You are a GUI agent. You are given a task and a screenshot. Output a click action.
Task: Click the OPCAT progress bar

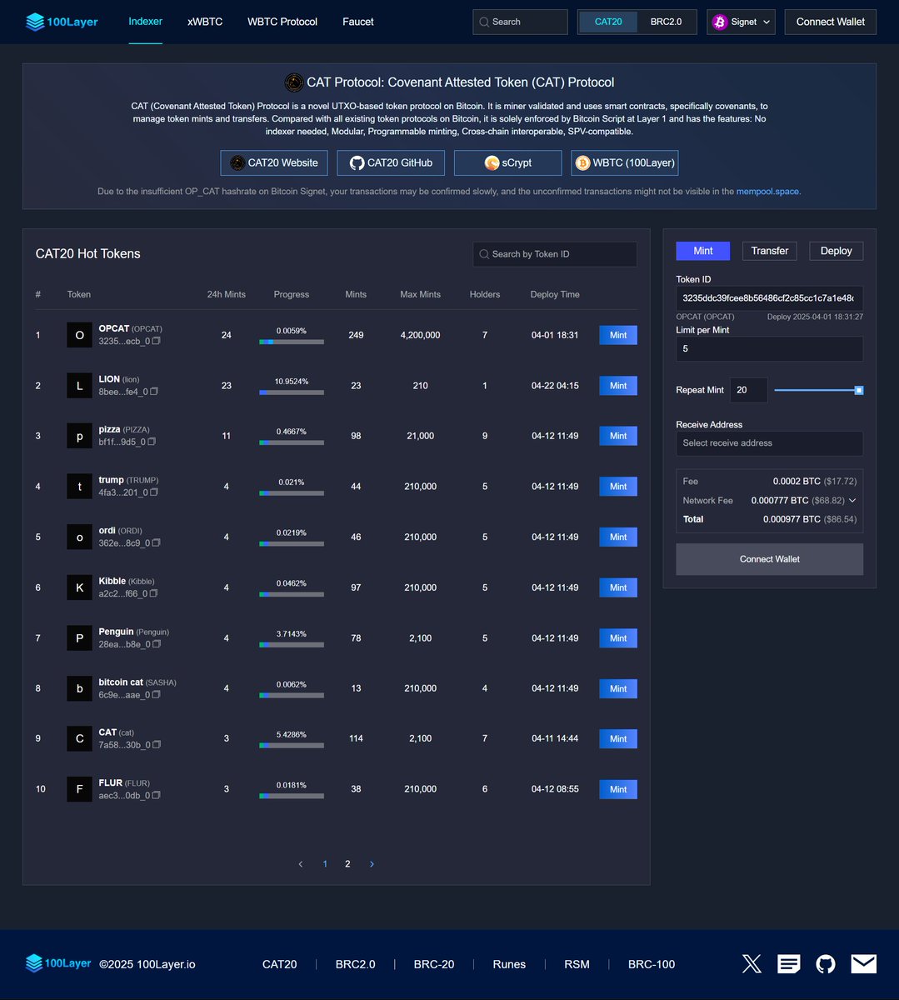292,342
